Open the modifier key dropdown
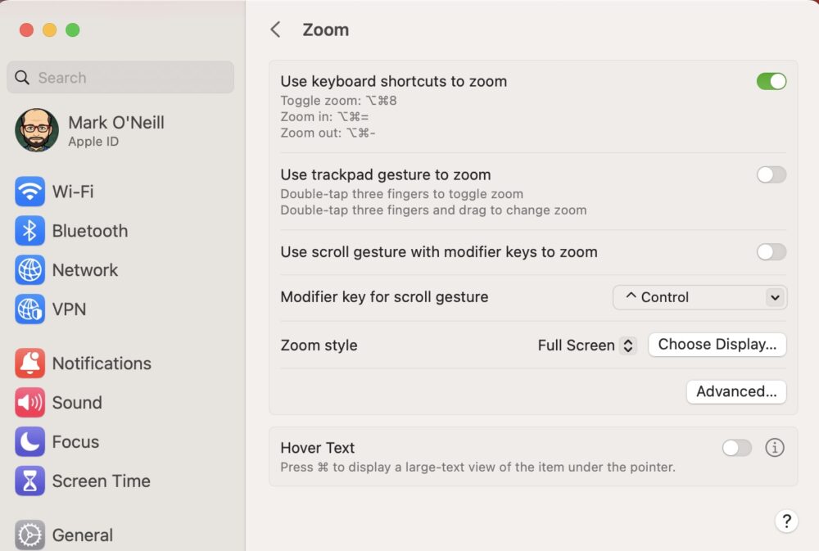 pos(699,297)
